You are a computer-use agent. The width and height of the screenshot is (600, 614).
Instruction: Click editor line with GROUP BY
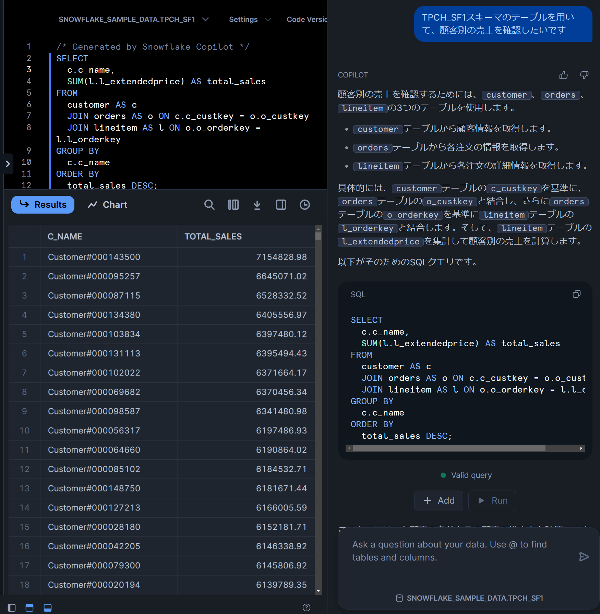pyautogui.click(x=77, y=151)
